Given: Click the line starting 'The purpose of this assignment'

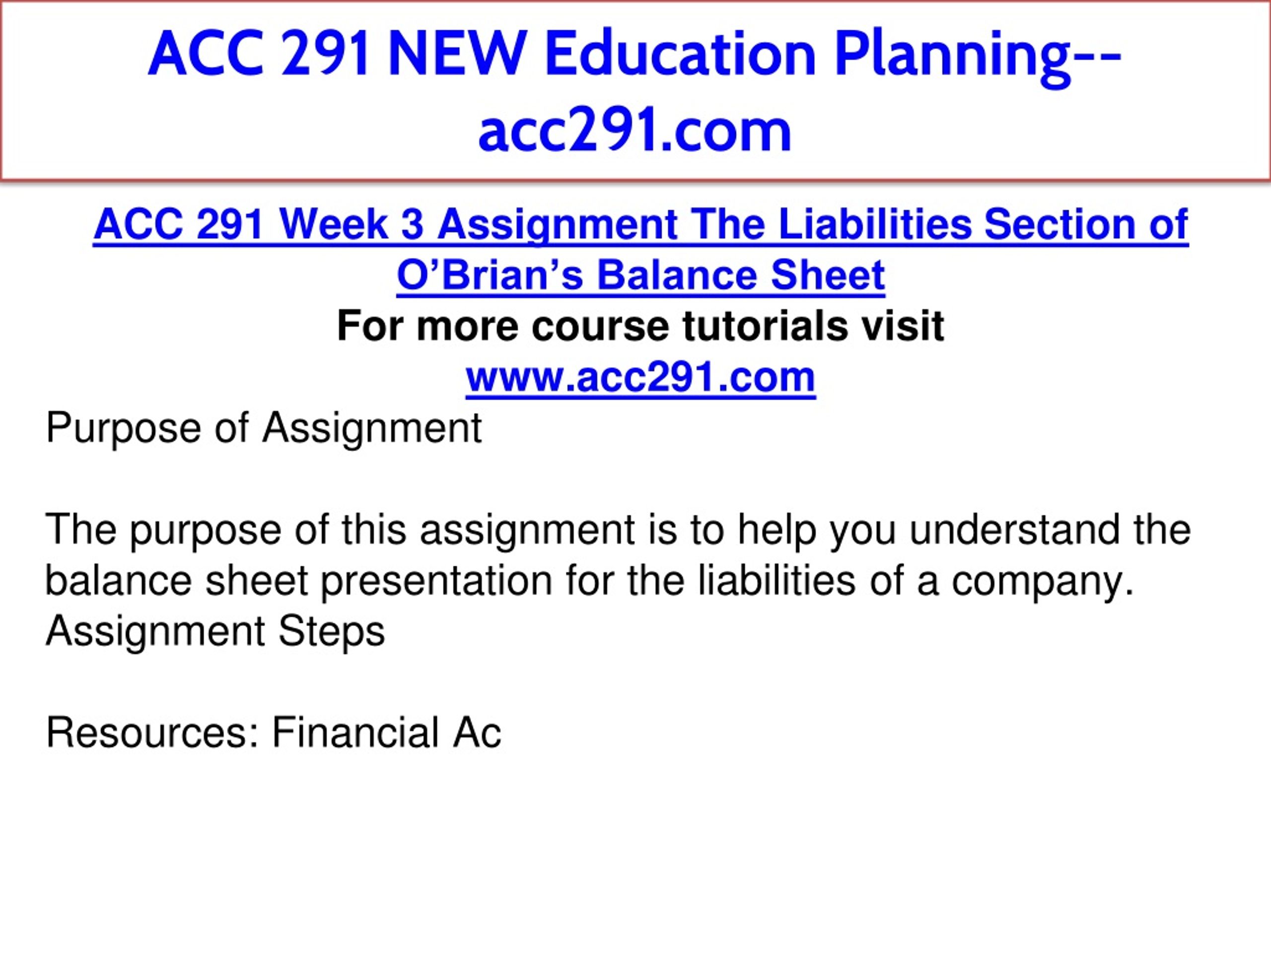Looking at the screenshot, I should click(618, 530).
